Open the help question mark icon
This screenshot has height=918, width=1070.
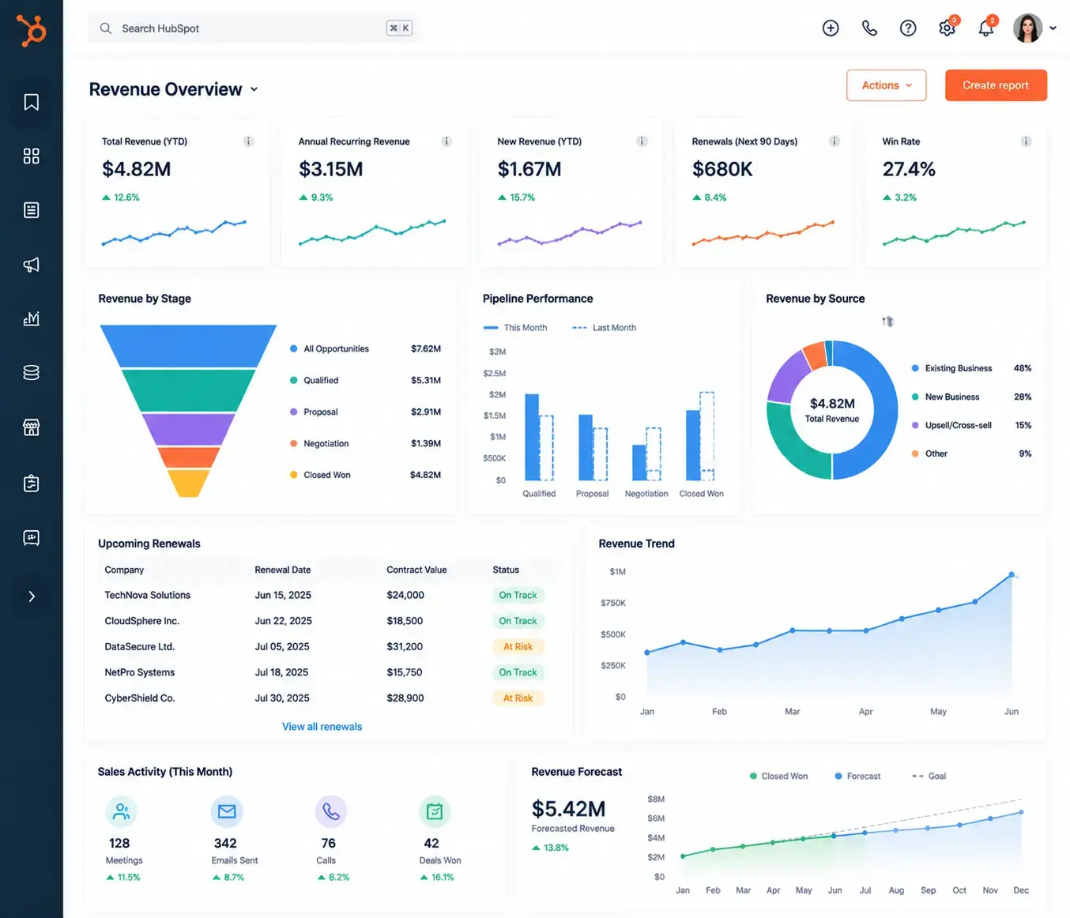pos(908,28)
